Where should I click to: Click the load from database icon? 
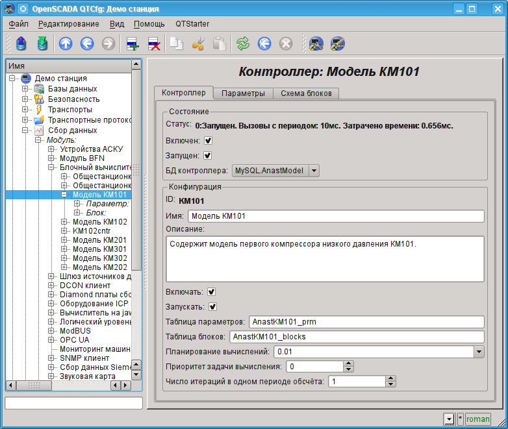click(21, 43)
